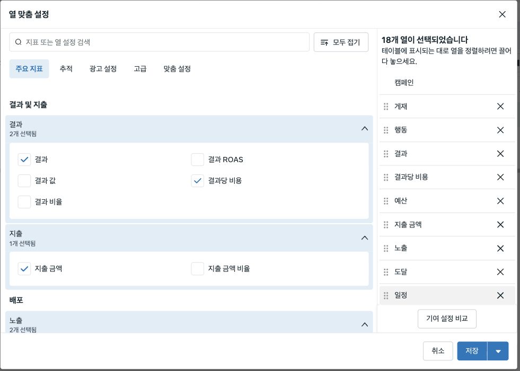The width and height of the screenshot is (520, 371).
Task: Grab the drag handle for 행동
Action: [x=386, y=130]
